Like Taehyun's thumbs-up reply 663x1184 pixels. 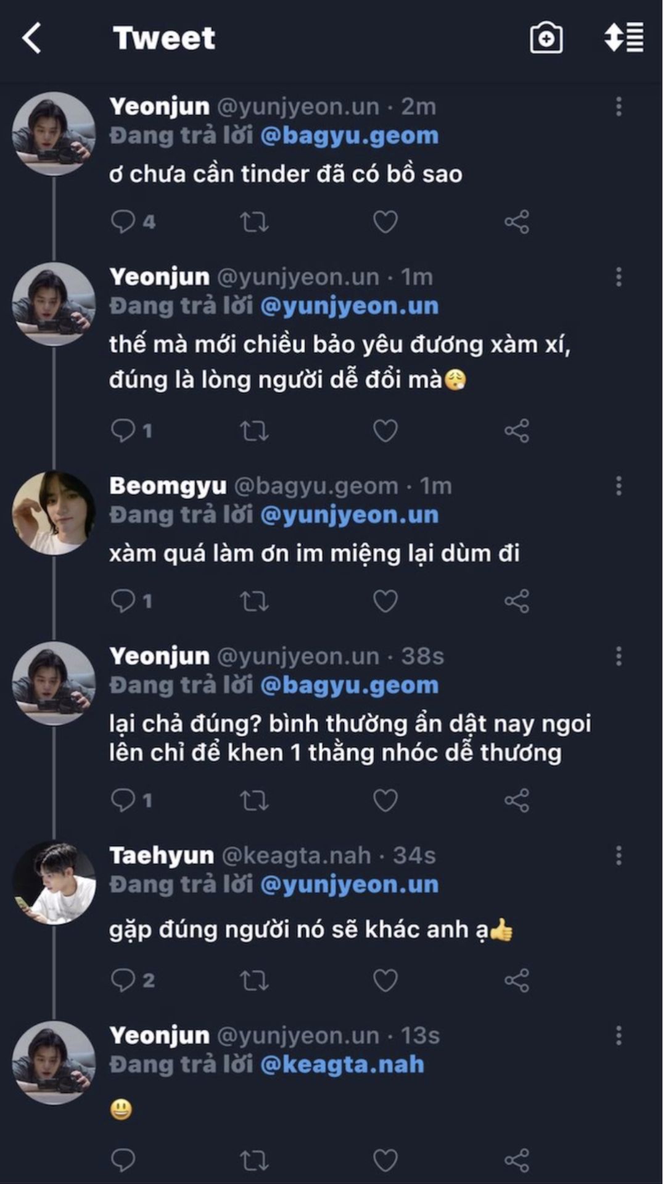click(x=385, y=980)
